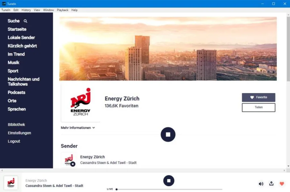290x192 pixels.
Task: Stop playback with the square stop button
Action: coord(168,134)
